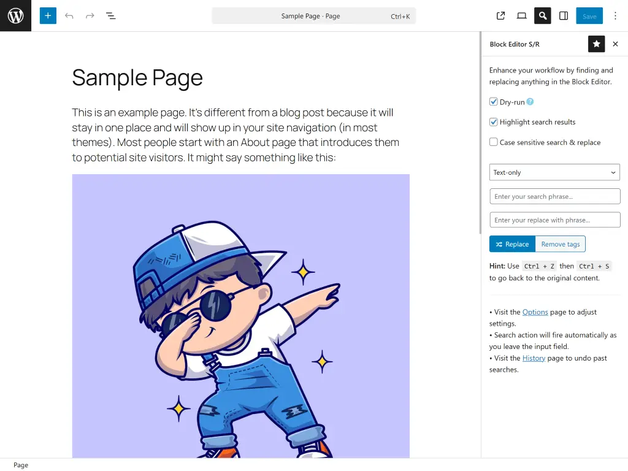The image size is (628, 471).
Task: Open the Text-only search mode dropdown
Action: tap(554, 172)
